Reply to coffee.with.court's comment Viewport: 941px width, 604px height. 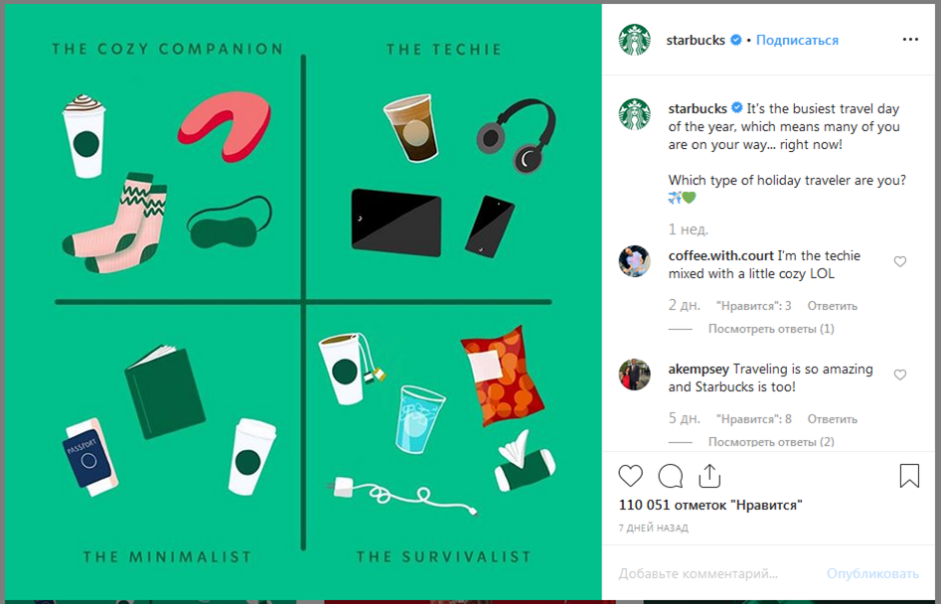coord(832,306)
